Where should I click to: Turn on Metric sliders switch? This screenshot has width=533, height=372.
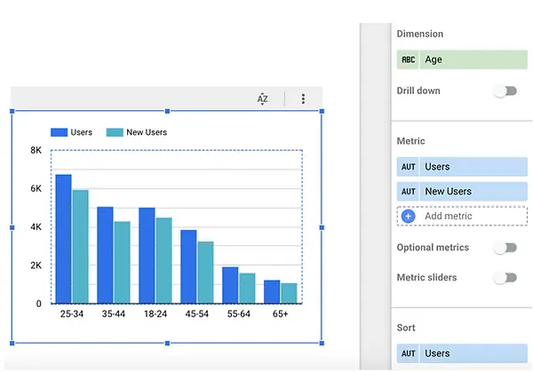coord(505,278)
